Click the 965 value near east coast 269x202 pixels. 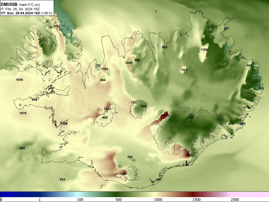(x=249, y=65)
